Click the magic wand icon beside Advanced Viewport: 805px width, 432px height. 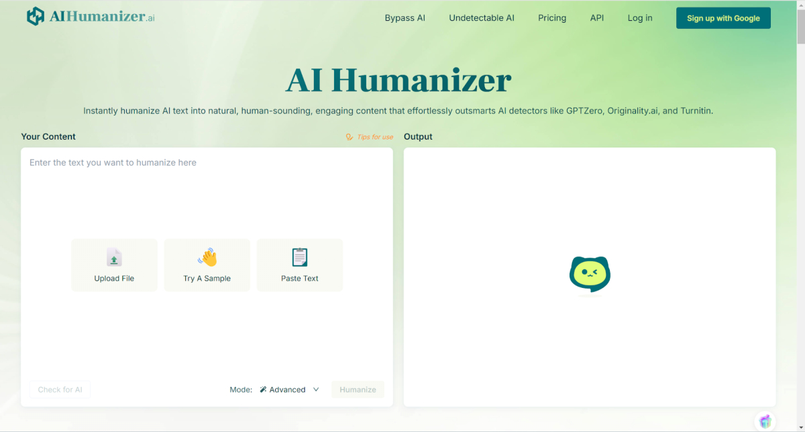tap(264, 390)
